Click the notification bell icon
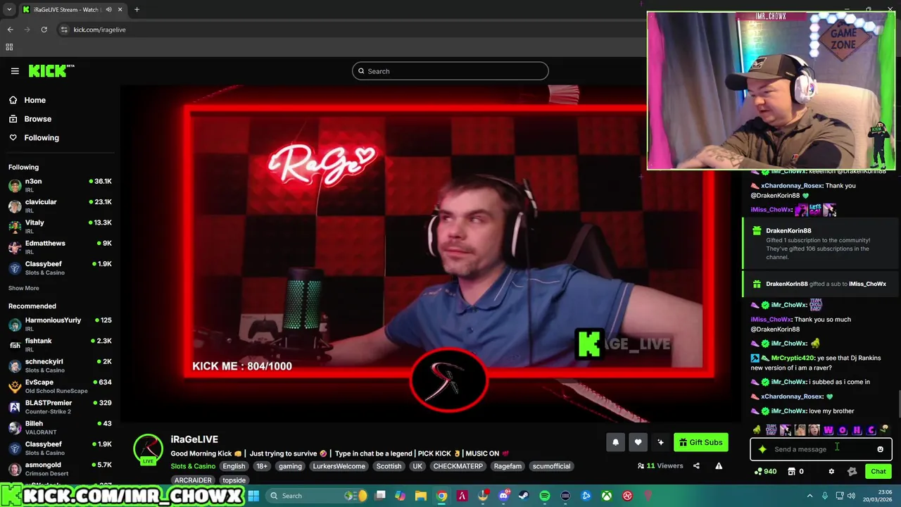The image size is (901, 507). point(615,442)
